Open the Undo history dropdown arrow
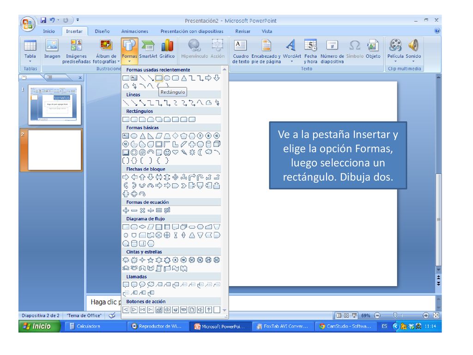The image size is (473, 355). 58,20
